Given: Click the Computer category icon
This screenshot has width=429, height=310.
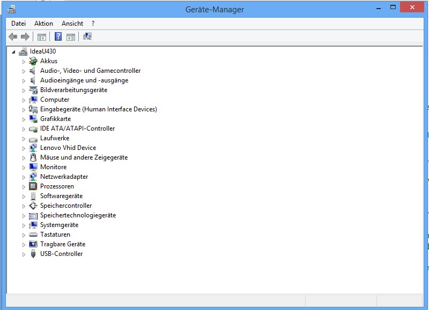Looking at the screenshot, I should pos(33,100).
